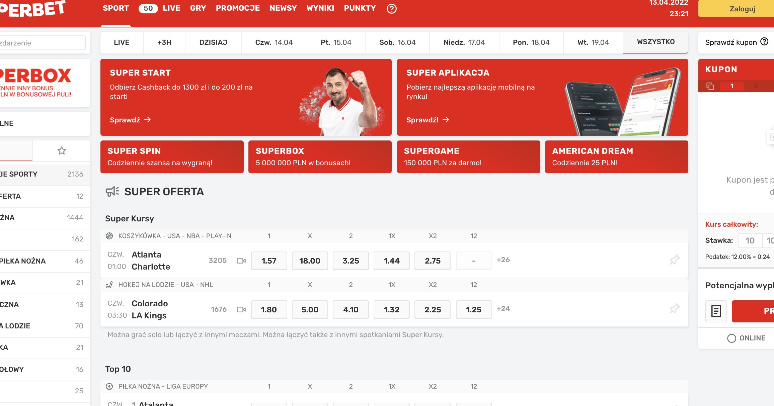
Task: Click the event search input field
Action: click(43, 43)
